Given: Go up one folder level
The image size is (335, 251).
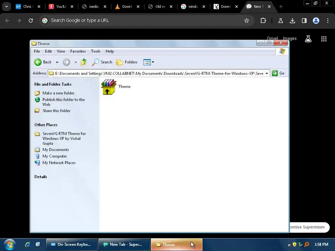Looking at the screenshot, I should click(84, 62).
